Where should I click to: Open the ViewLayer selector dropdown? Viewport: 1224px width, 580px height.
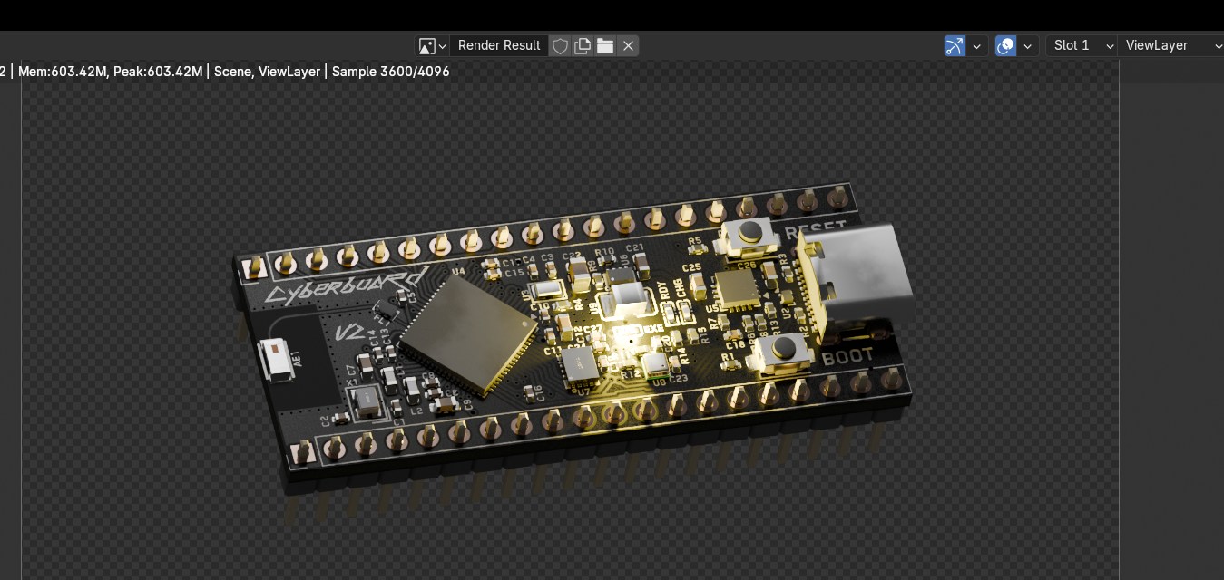pyautogui.click(x=1172, y=45)
